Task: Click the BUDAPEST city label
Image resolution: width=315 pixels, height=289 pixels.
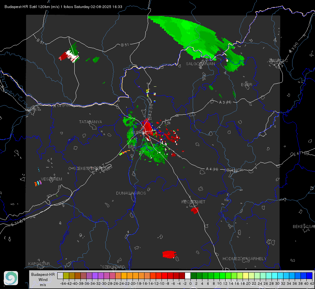Action: (142, 133)
